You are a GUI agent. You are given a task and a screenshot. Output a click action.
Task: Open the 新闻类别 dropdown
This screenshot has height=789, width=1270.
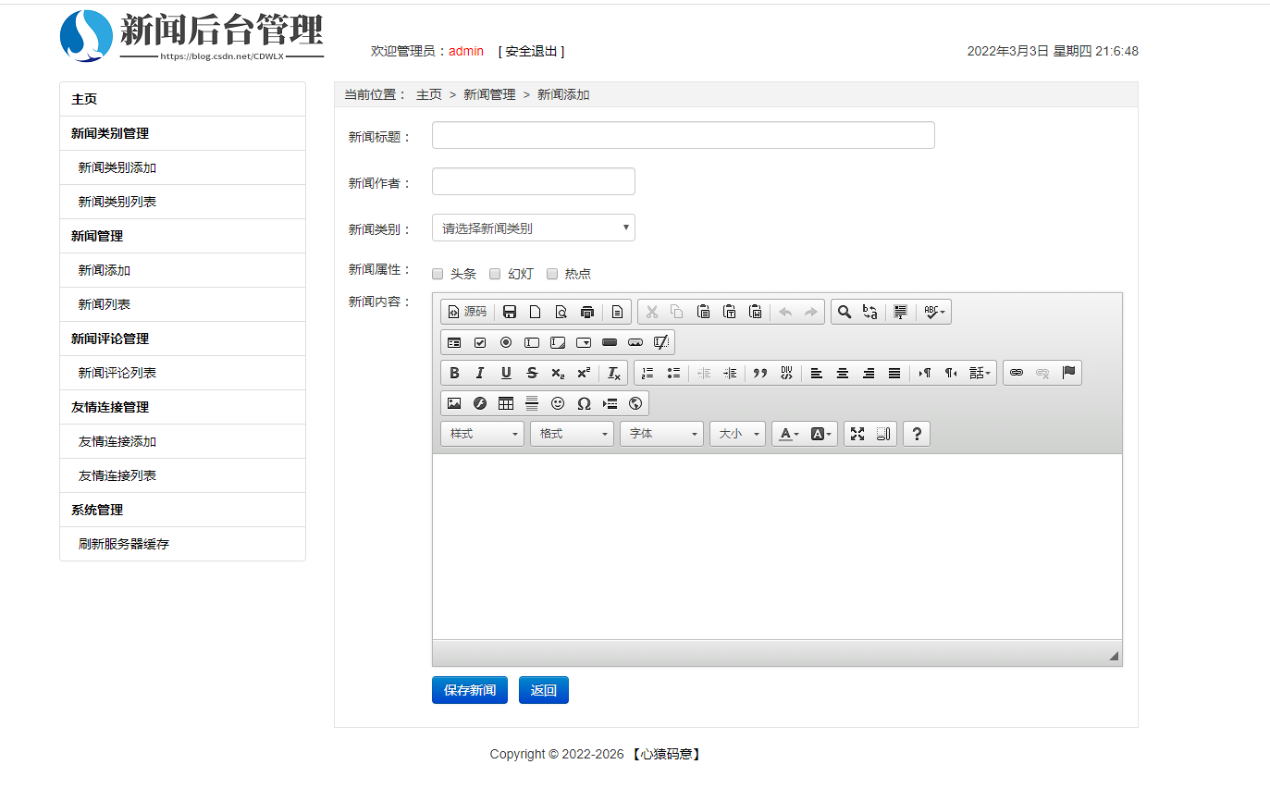point(533,227)
